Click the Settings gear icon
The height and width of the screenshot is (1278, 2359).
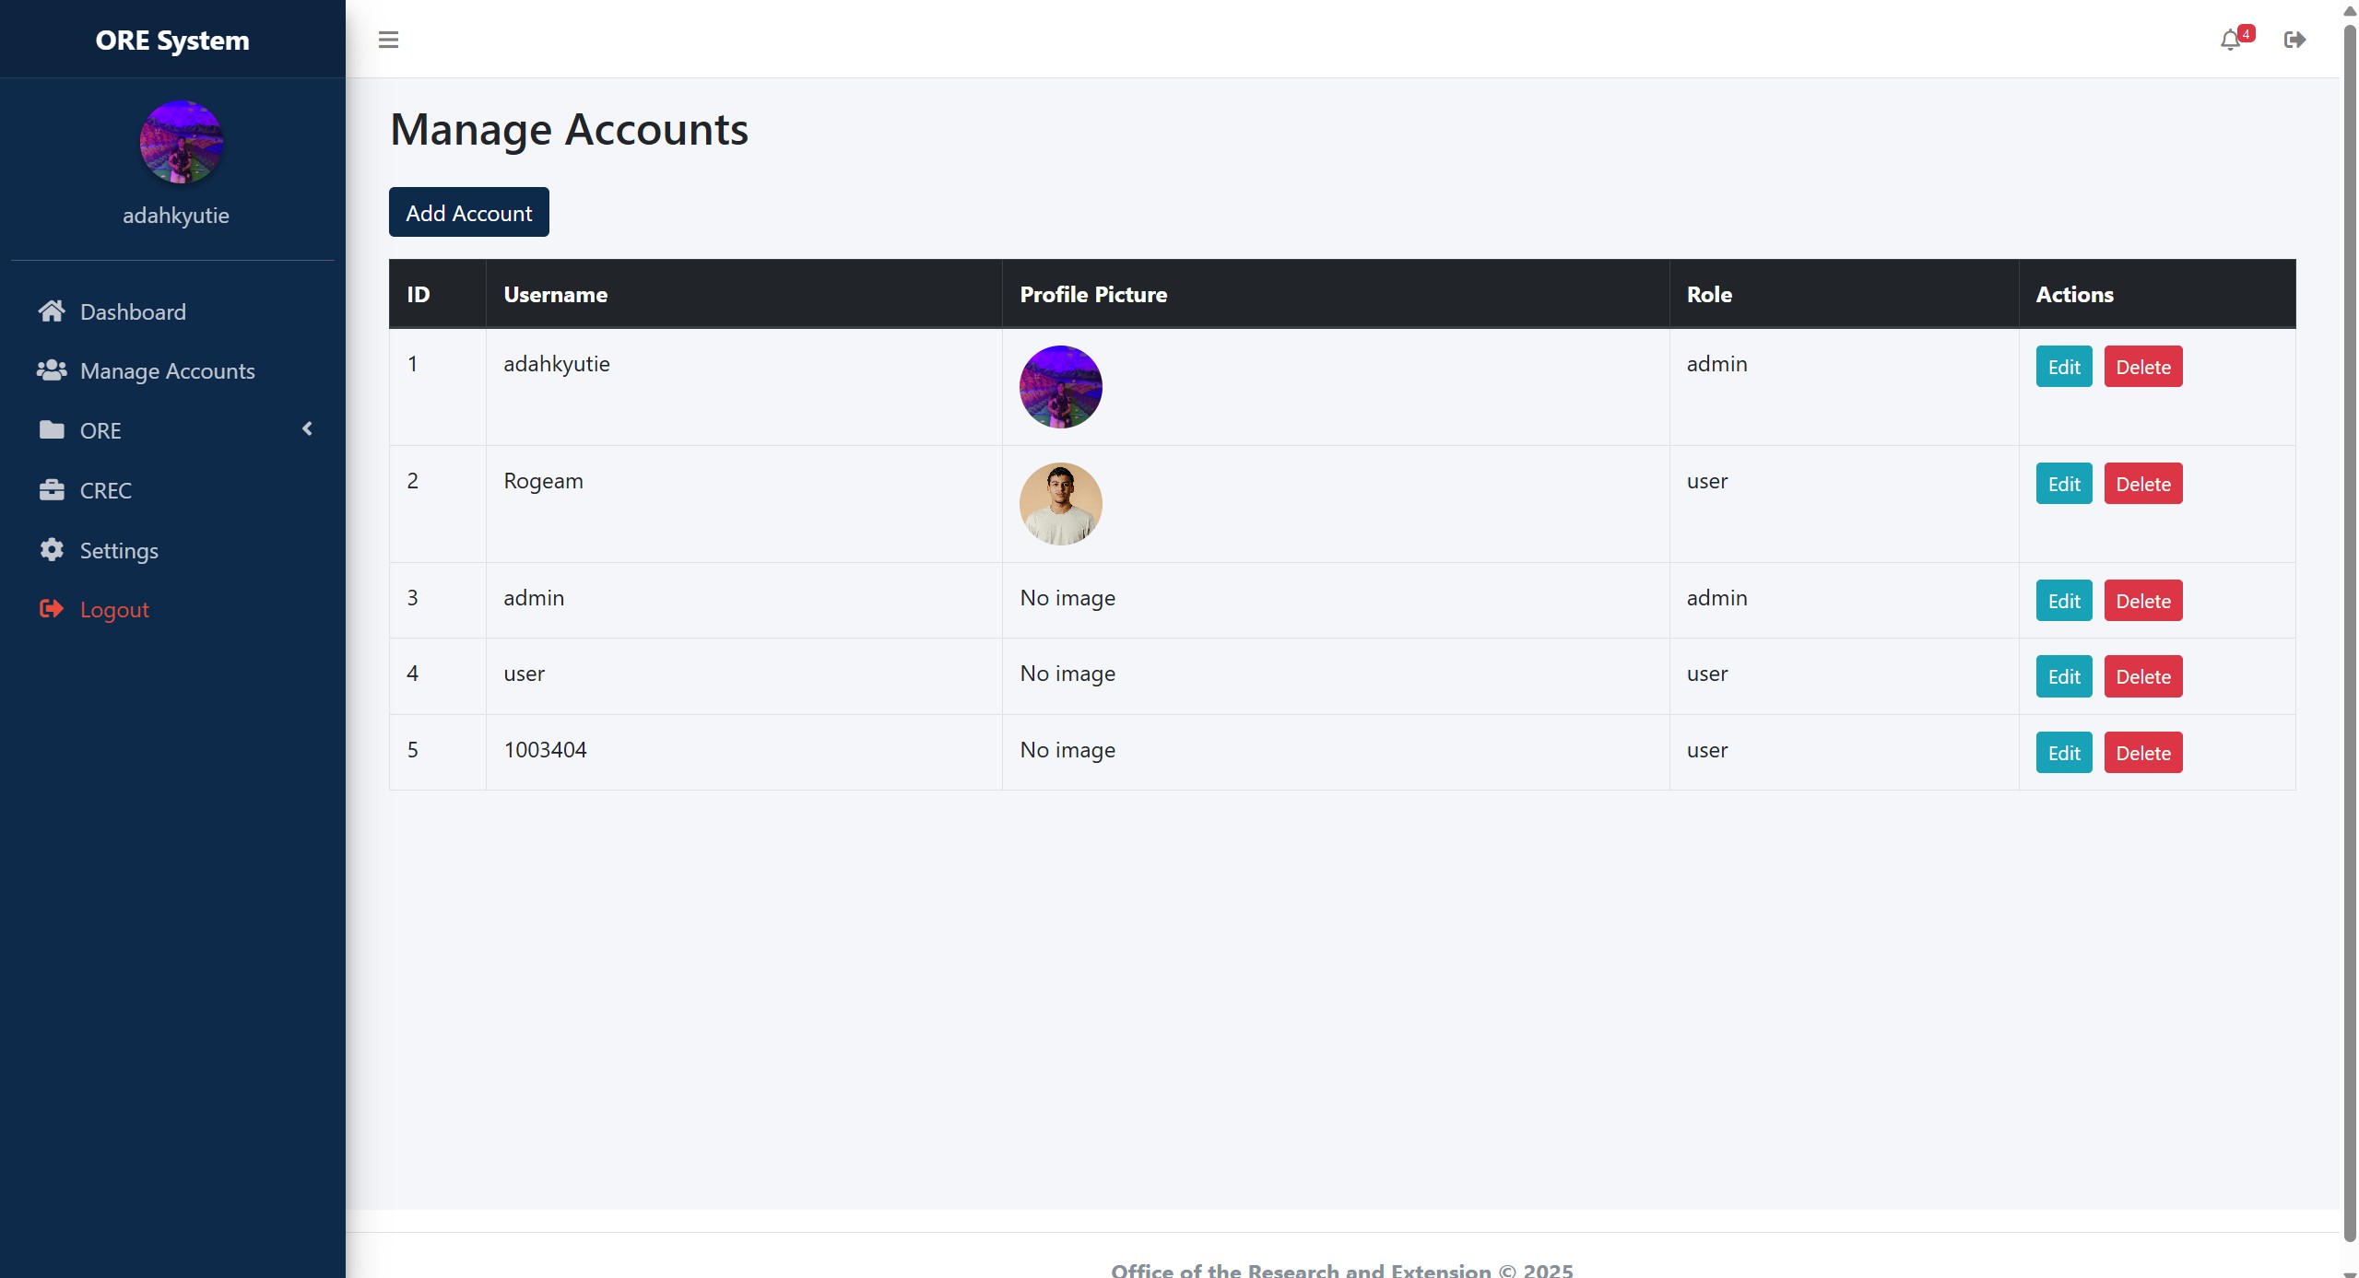coord(52,550)
